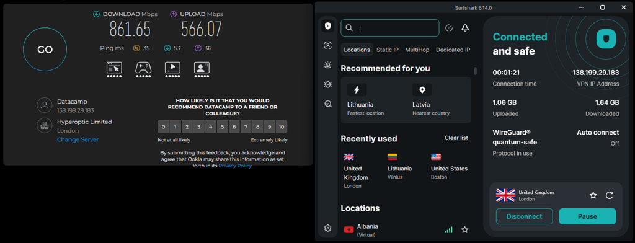Click the Hyperoptic Limited server icon
This screenshot has height=243, width=635.
44,126
